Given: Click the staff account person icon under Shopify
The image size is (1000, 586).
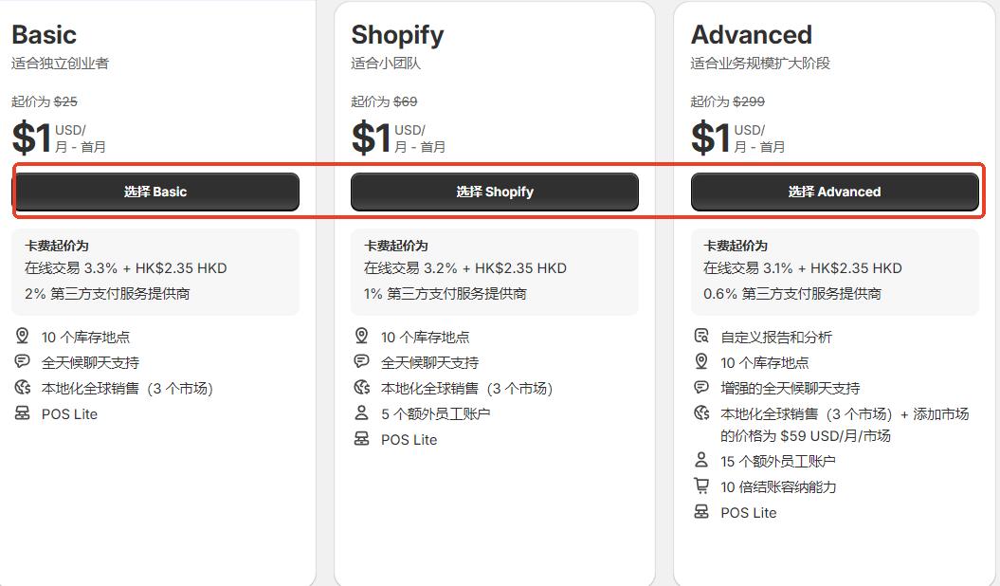Looking at the screenshot, I should tap(361, 413).
